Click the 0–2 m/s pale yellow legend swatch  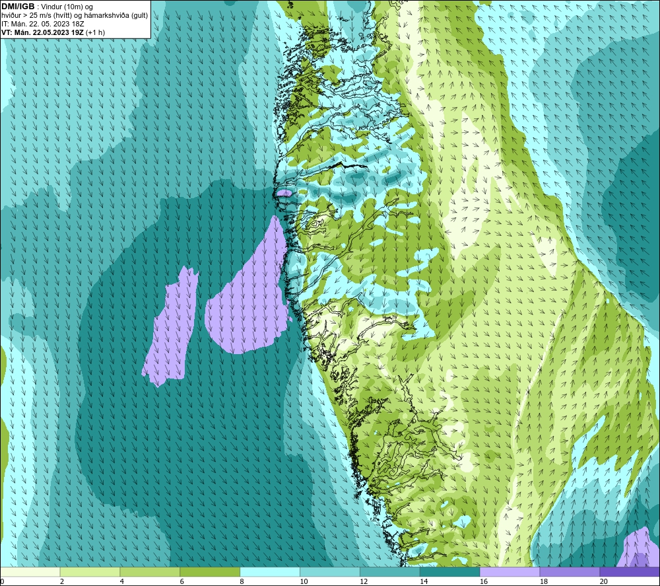point(30,572)
